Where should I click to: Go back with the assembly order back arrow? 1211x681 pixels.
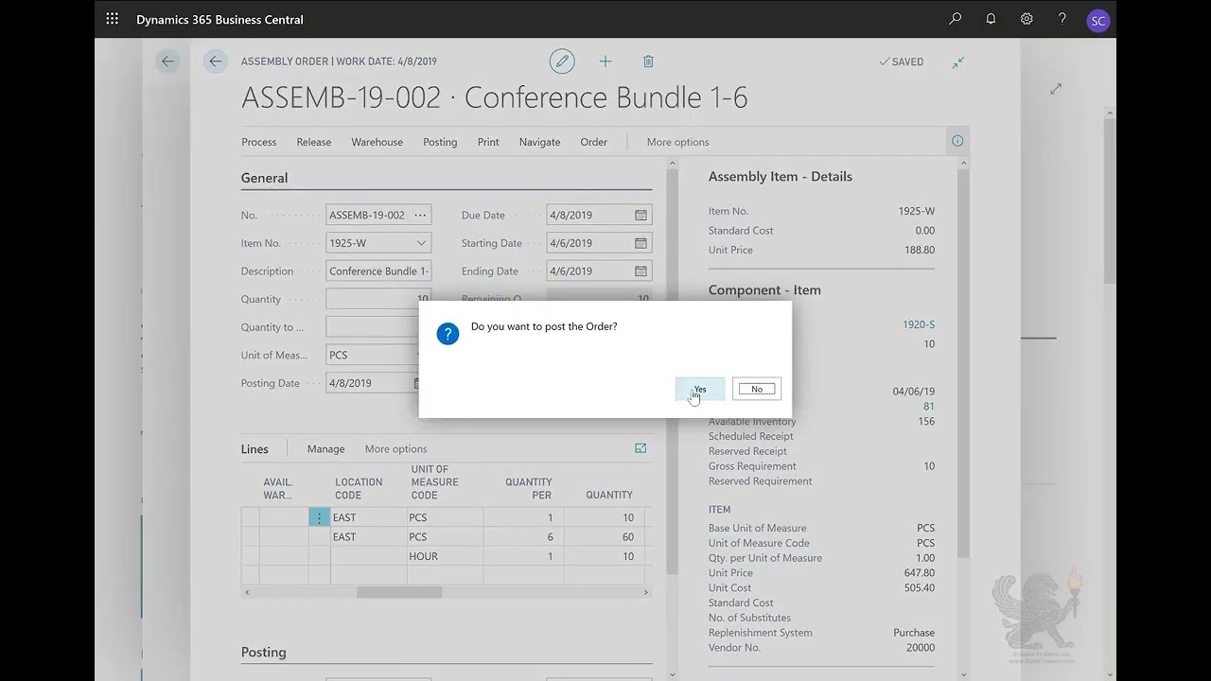[216, 61]
